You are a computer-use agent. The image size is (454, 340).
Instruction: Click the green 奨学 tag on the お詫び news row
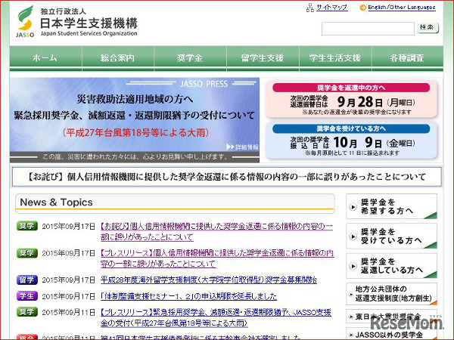[x=27, y=226]
